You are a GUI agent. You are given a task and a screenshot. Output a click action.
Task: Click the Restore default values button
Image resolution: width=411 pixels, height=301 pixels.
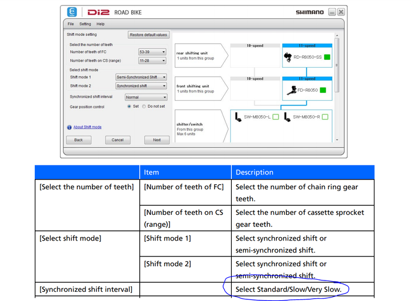point(148,35)
